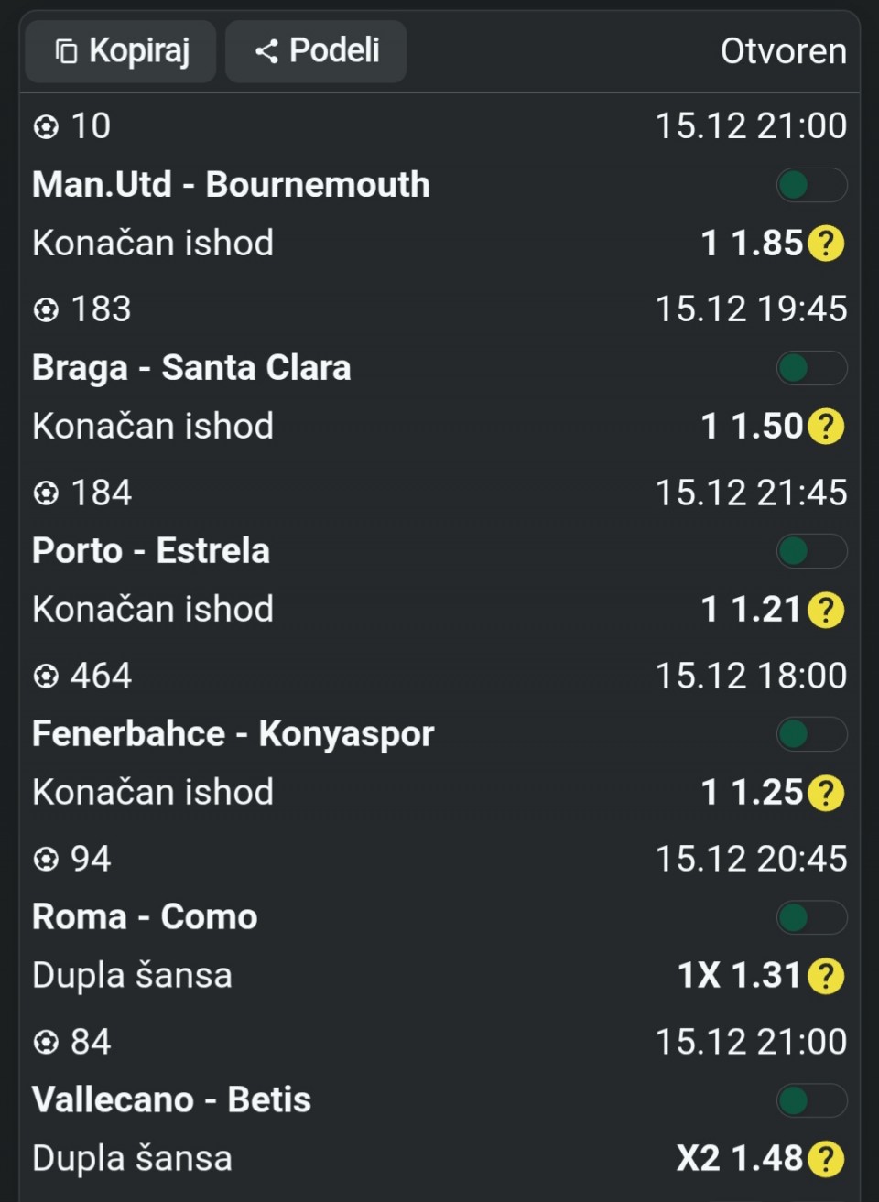
Task: Click the Fenerbahce - Konyaspor match name
Action: tap(233, 734)
